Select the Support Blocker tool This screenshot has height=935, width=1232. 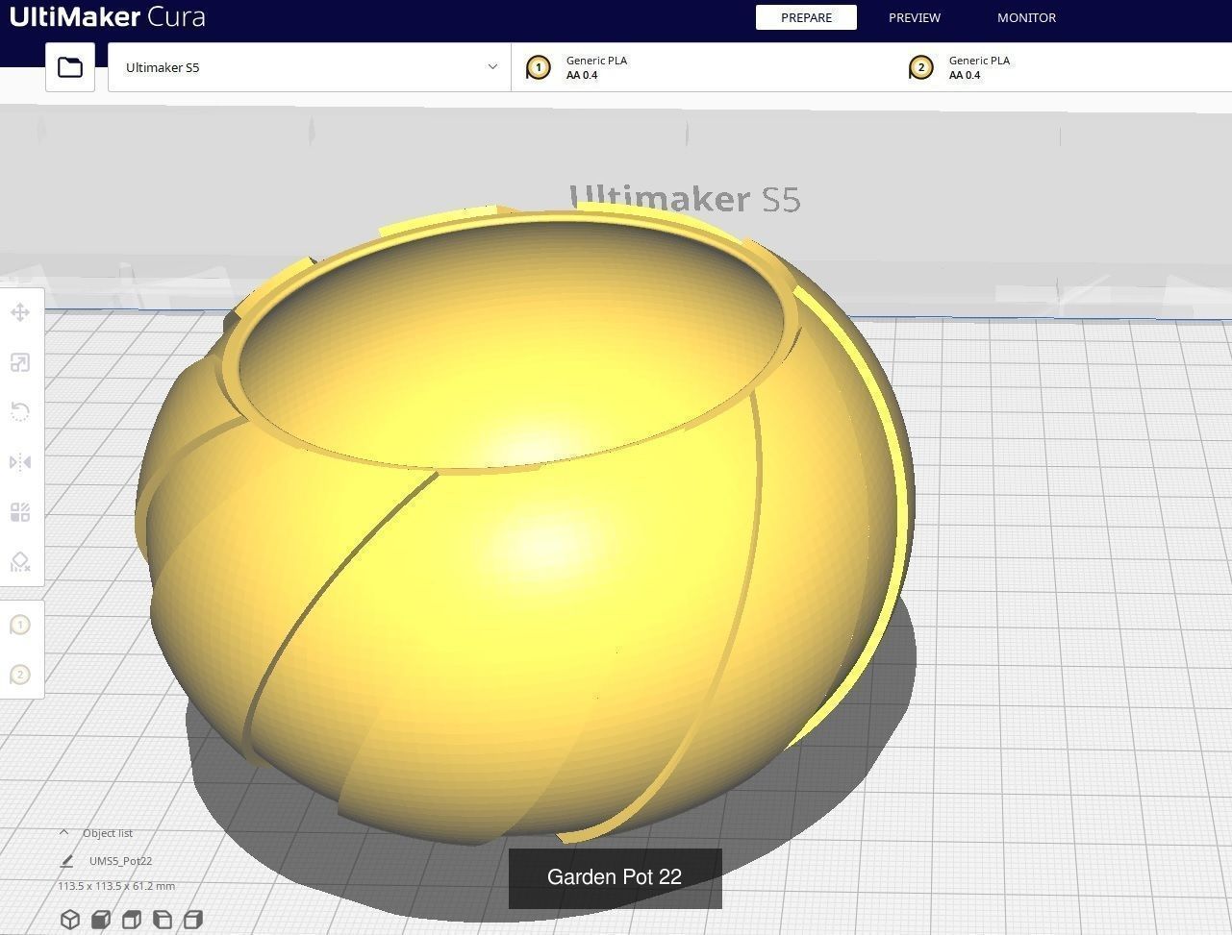(x=20, y=562)
